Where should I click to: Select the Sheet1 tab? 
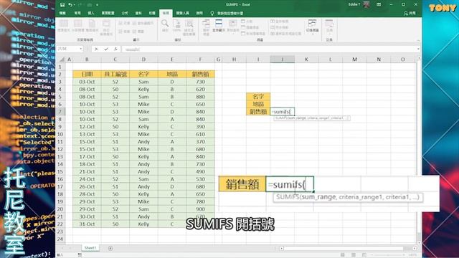[x=90, y=248]
